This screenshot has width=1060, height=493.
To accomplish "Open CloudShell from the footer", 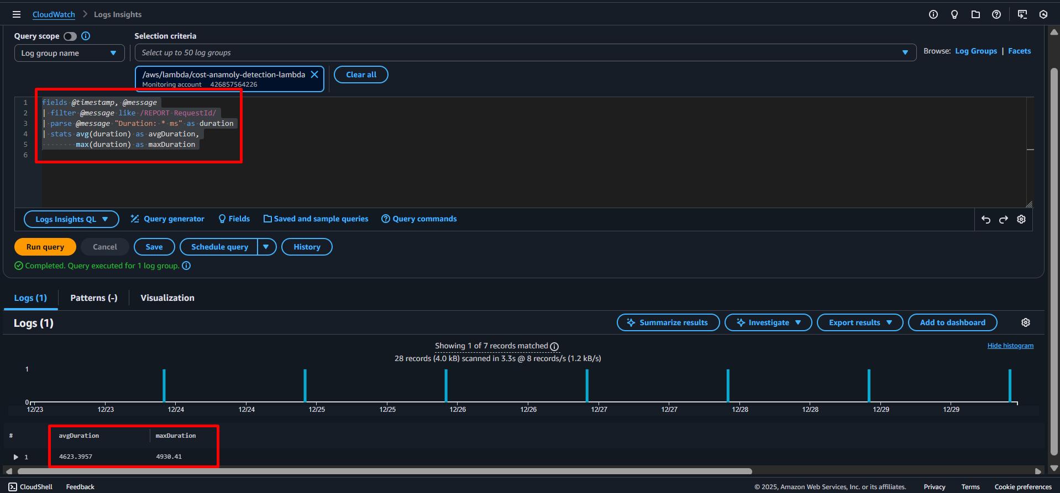I will 30,486.
